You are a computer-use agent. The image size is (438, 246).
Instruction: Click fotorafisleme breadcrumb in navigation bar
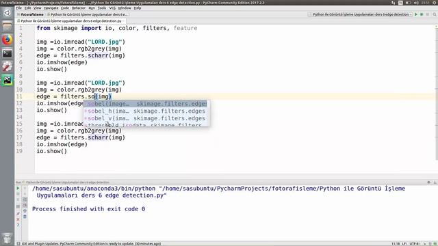[x=30, y=14]
